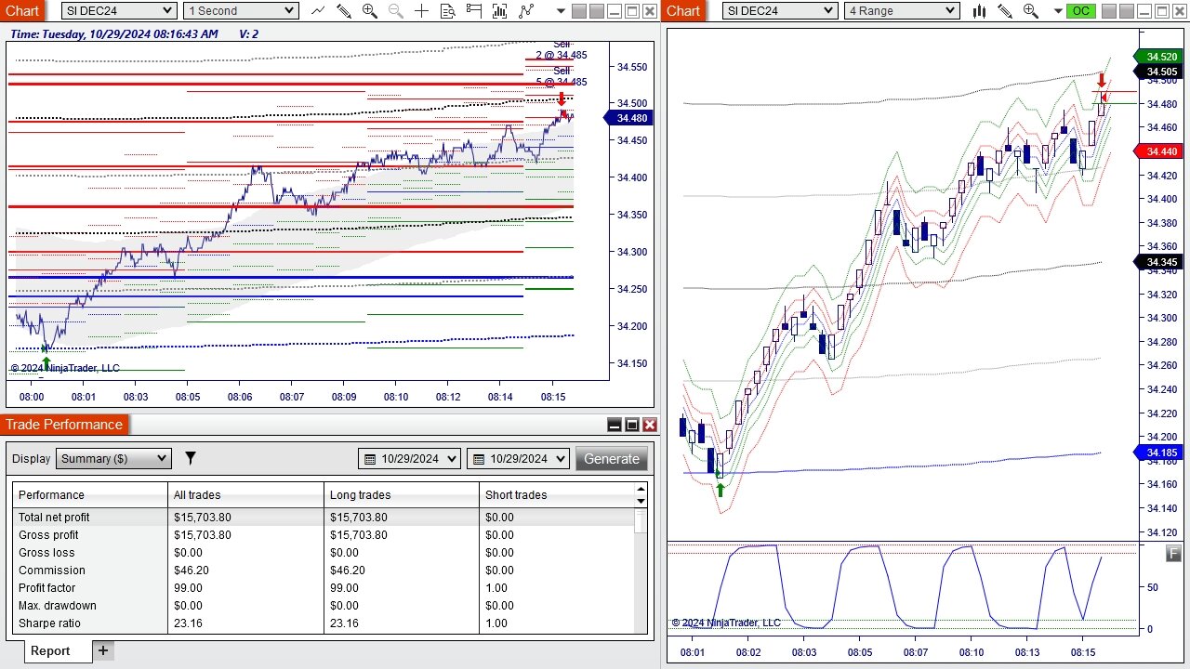This screenshot has height=669, width=1190.
Task: Select the Max. drawdown row label
Action: [x=58, y=606]
